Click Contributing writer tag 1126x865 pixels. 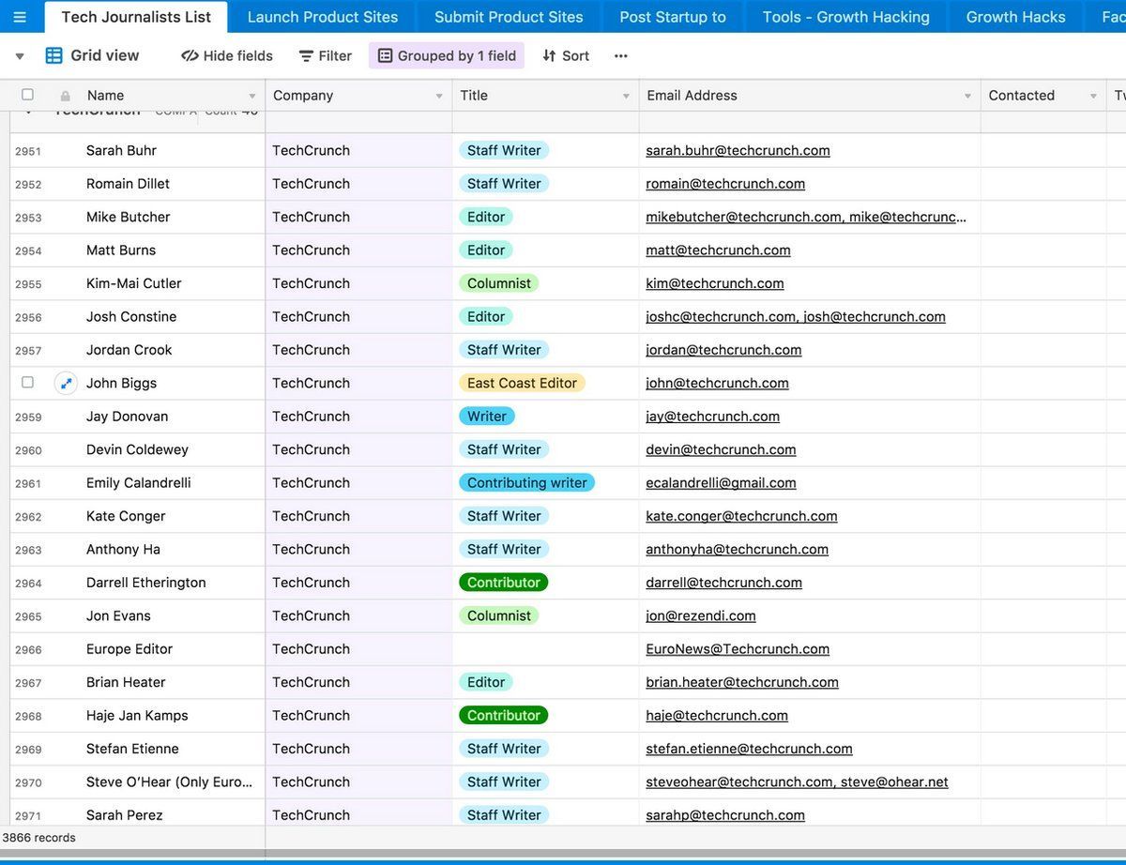coord(526,483)
